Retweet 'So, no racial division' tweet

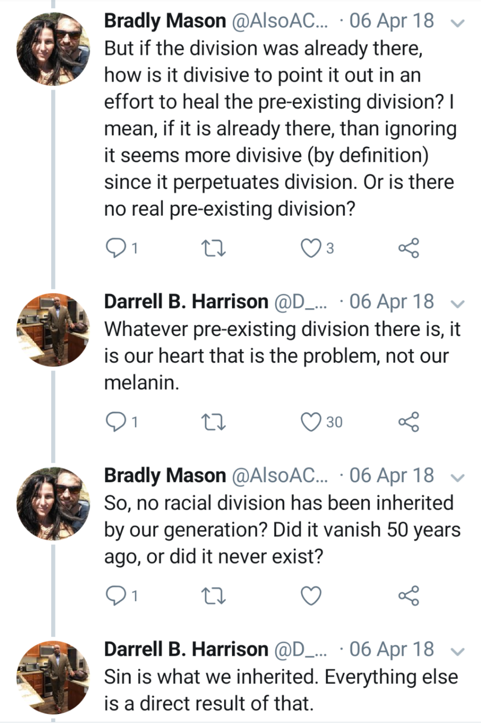[213, 596]
